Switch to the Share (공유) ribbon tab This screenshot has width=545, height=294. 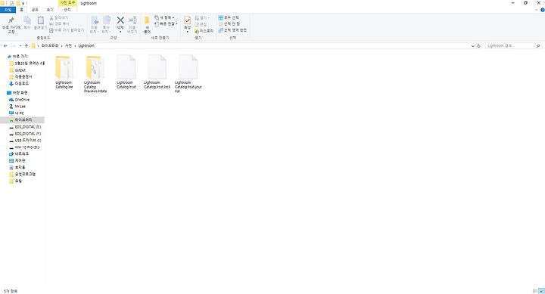click(35, 10)
